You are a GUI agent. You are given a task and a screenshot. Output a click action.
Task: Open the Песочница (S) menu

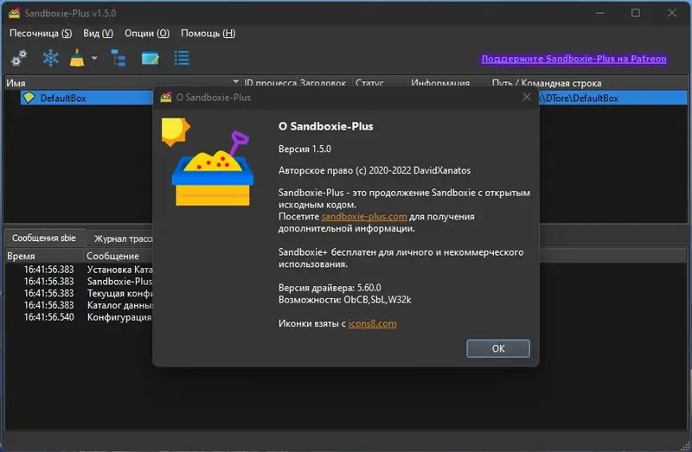point(41,34)
